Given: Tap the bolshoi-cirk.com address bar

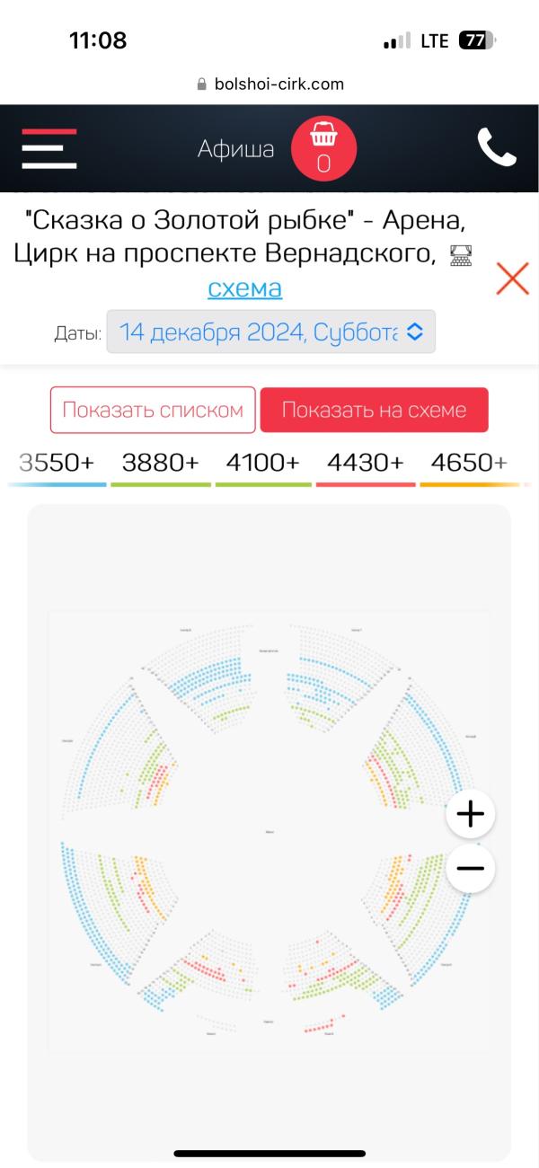Looking at the screenshot, I should click(x=269, y=84).
